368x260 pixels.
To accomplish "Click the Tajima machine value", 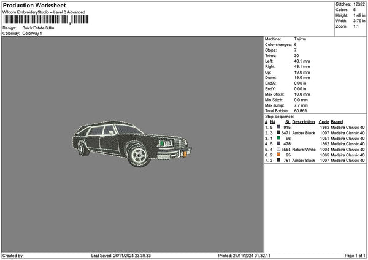I will [x=301, y=39].
